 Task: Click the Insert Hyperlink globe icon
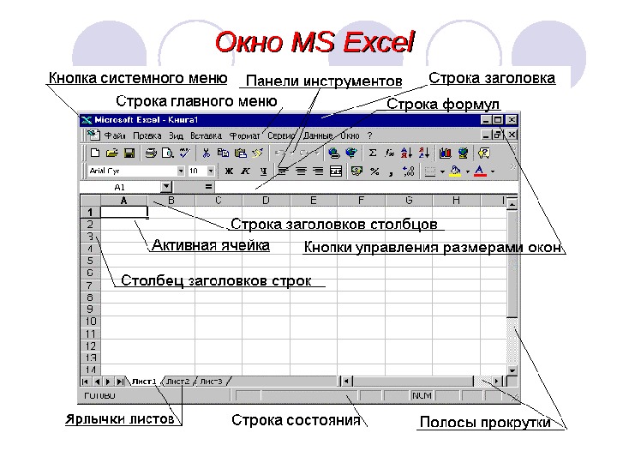(x=334, y=153)
